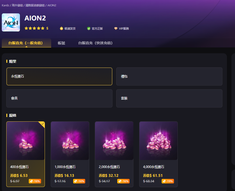Select the 永恆寶石 type option
The width and height of the screenshot is (235, 191).
(x=59, y=76)
